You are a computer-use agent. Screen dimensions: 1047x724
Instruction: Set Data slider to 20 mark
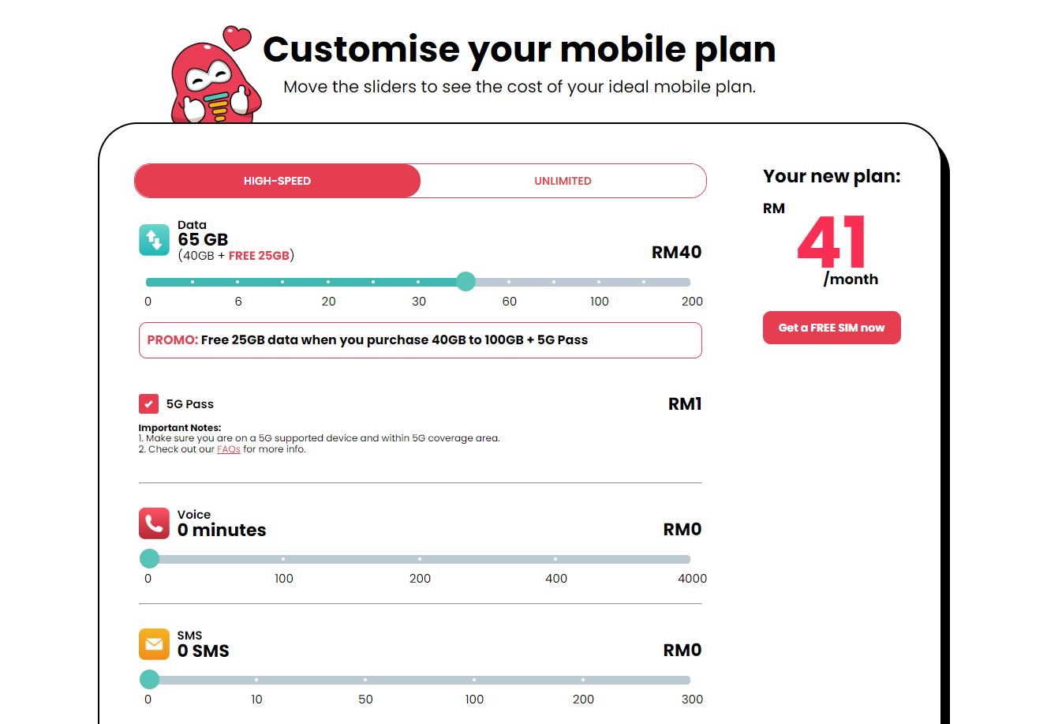coord(328,282)
